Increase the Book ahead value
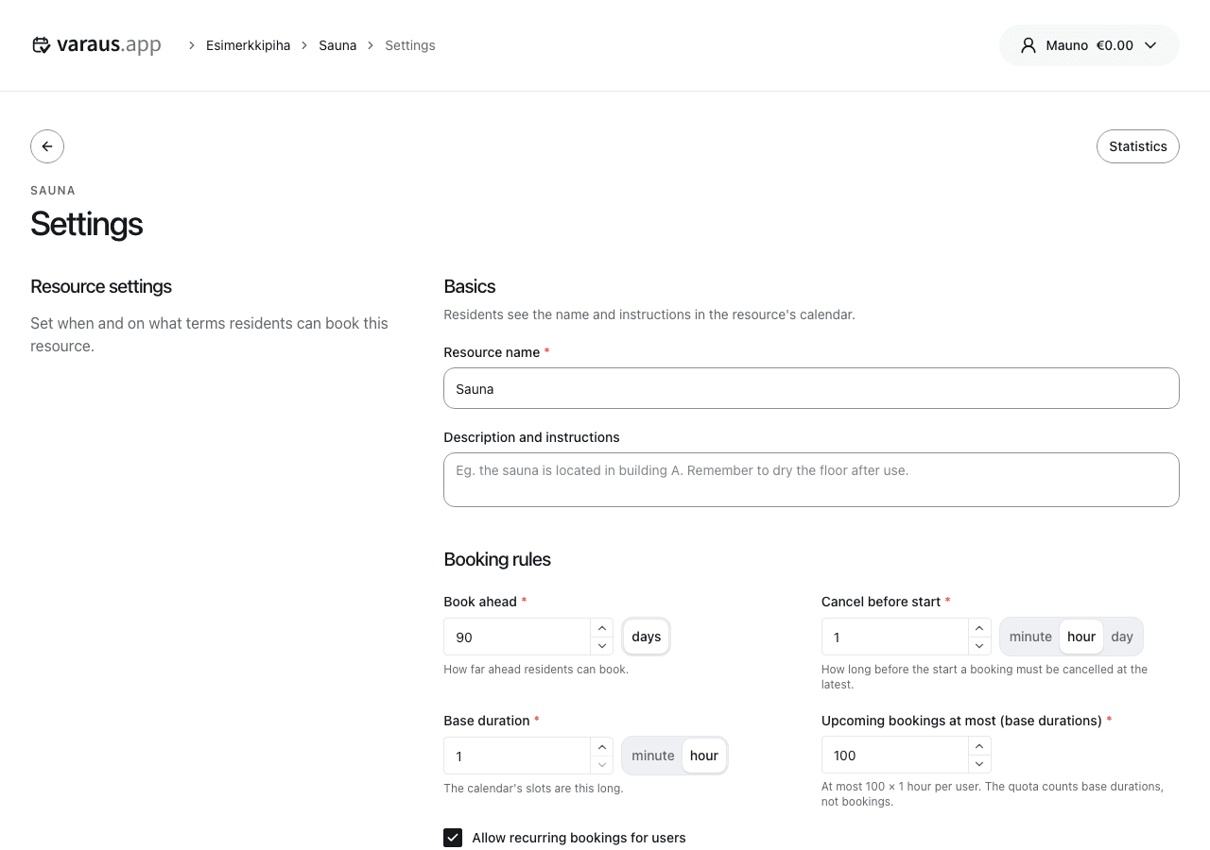The image size is (1210, 850). point(602,627)
